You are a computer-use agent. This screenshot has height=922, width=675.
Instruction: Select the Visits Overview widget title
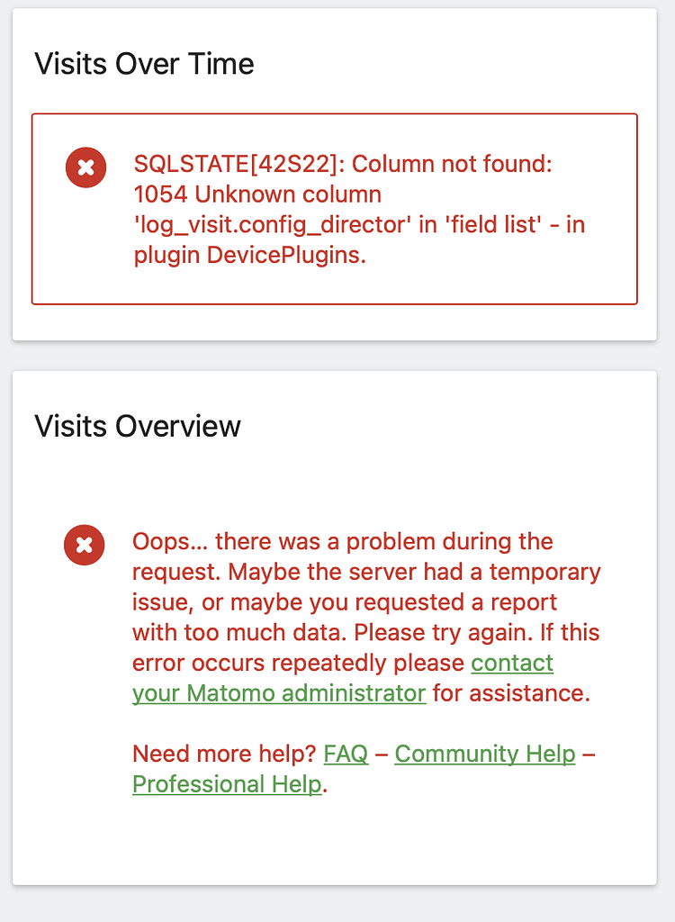coord(137,426)
